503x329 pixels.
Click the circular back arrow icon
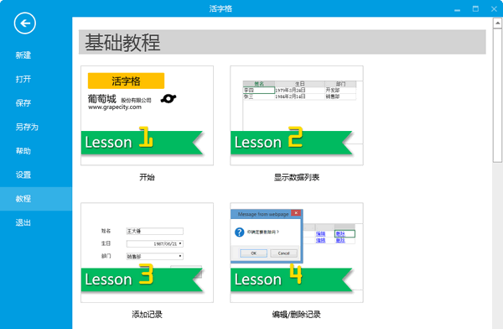click(24, 23)
